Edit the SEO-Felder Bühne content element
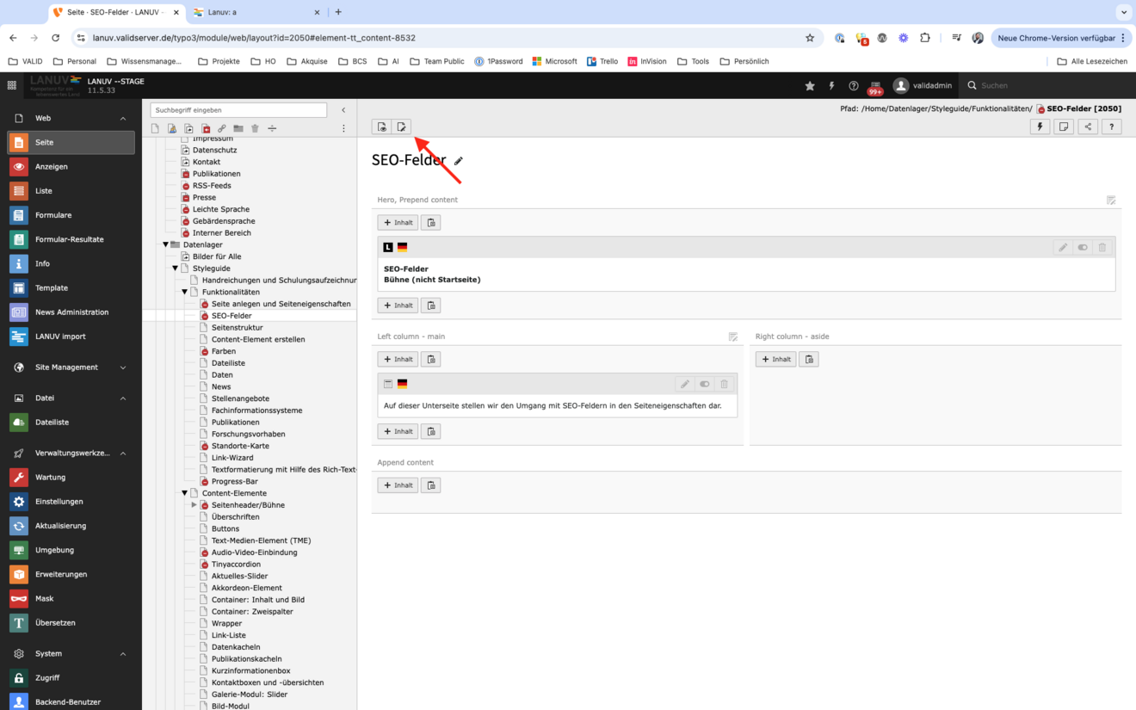This screenshot has width=1136, height=710. tap(1063, 248)
